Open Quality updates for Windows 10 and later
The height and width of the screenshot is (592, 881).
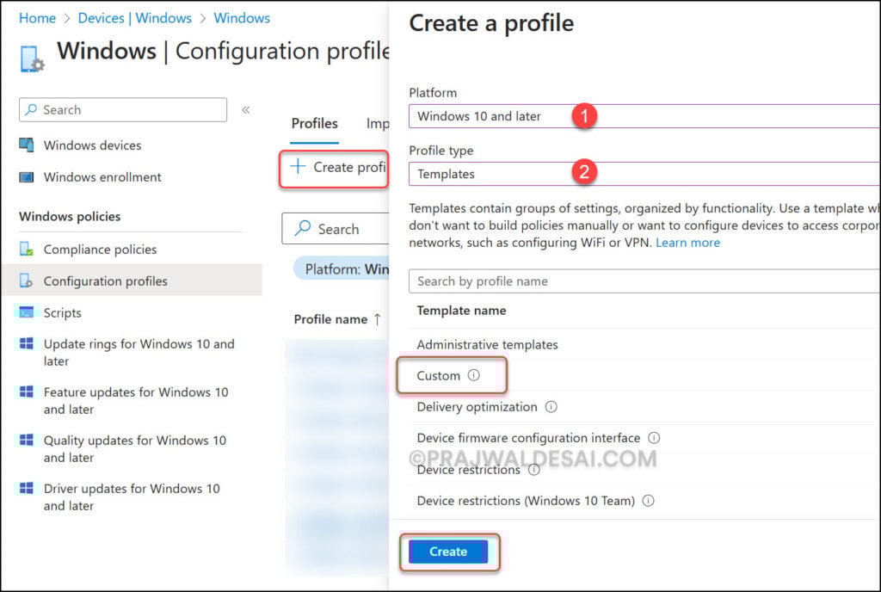coord(135,449)
